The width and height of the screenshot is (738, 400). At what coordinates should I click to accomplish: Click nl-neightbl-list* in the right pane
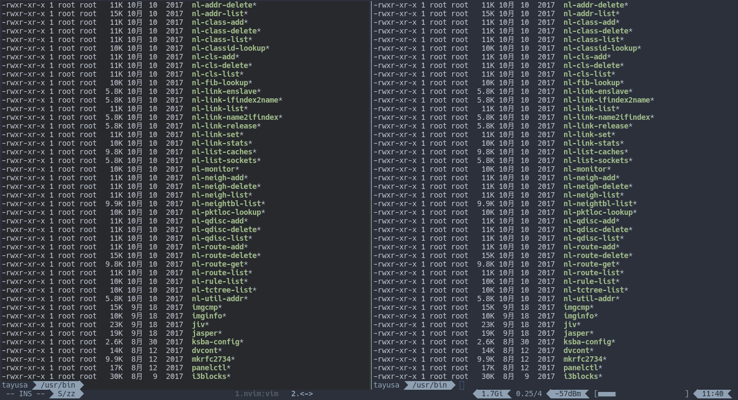pos(600,204)
